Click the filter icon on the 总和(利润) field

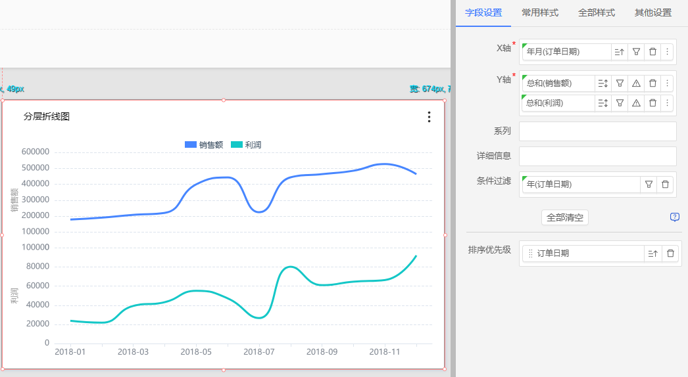click(620, 103)
